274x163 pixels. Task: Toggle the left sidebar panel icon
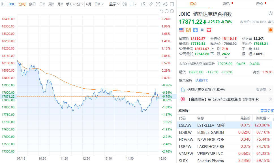3,4
